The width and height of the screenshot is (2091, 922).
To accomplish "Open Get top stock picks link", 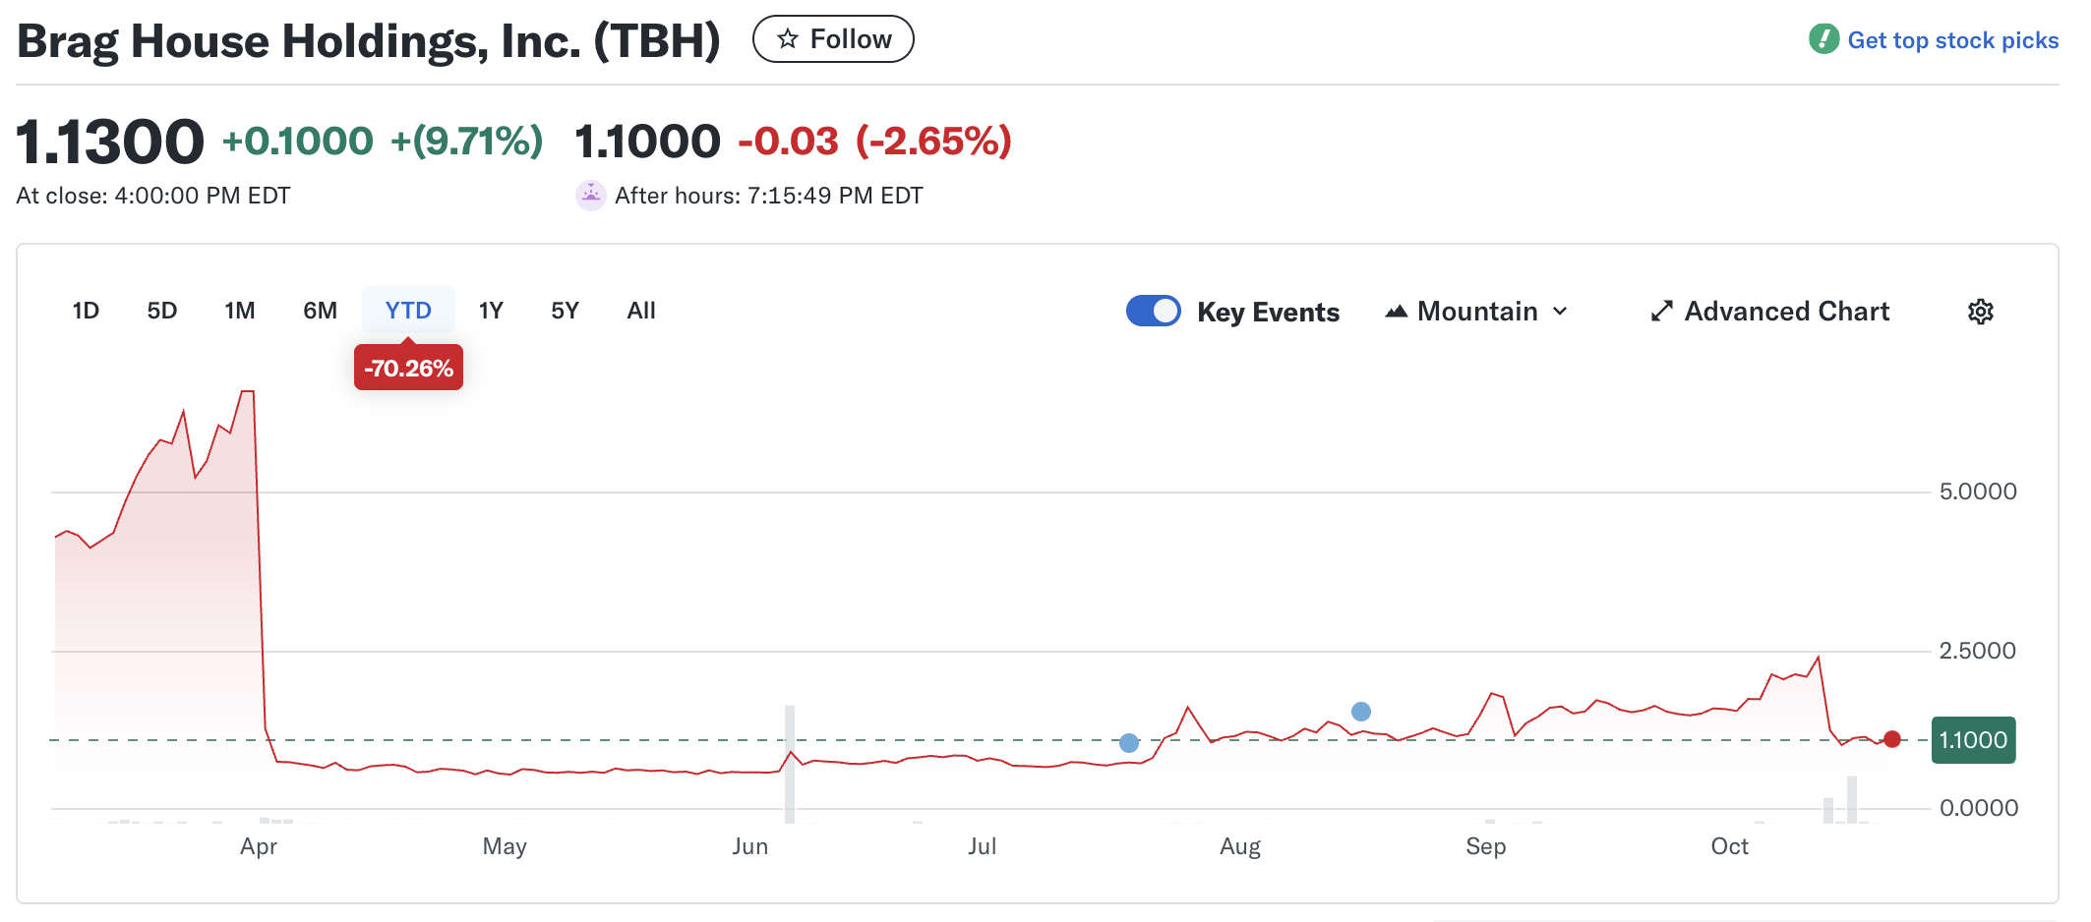I will [1952, 40].
